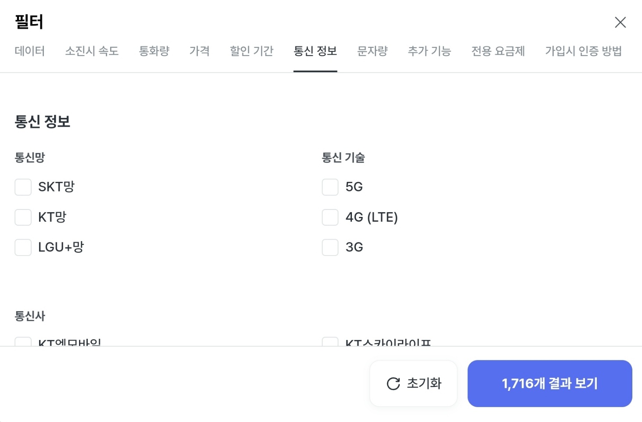The width and height of the screenshot is (642, 422).
Task: Close the 필터 dialog with the X
Action: coord(620,22)
